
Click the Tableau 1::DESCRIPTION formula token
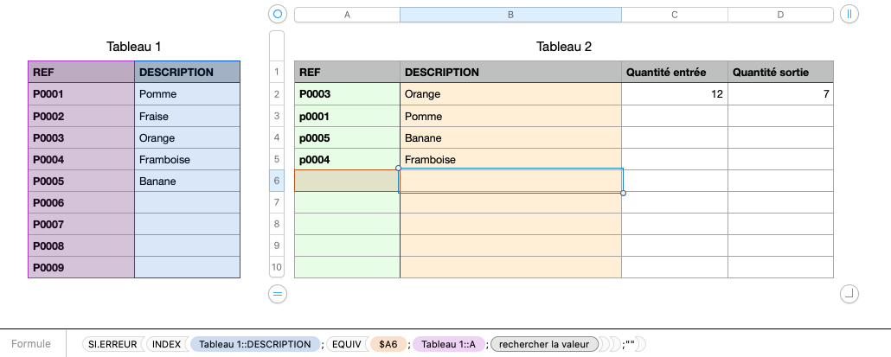(254, 344)
